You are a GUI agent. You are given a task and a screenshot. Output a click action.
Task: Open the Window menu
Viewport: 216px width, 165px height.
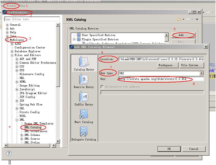click(x=11, y=6)
